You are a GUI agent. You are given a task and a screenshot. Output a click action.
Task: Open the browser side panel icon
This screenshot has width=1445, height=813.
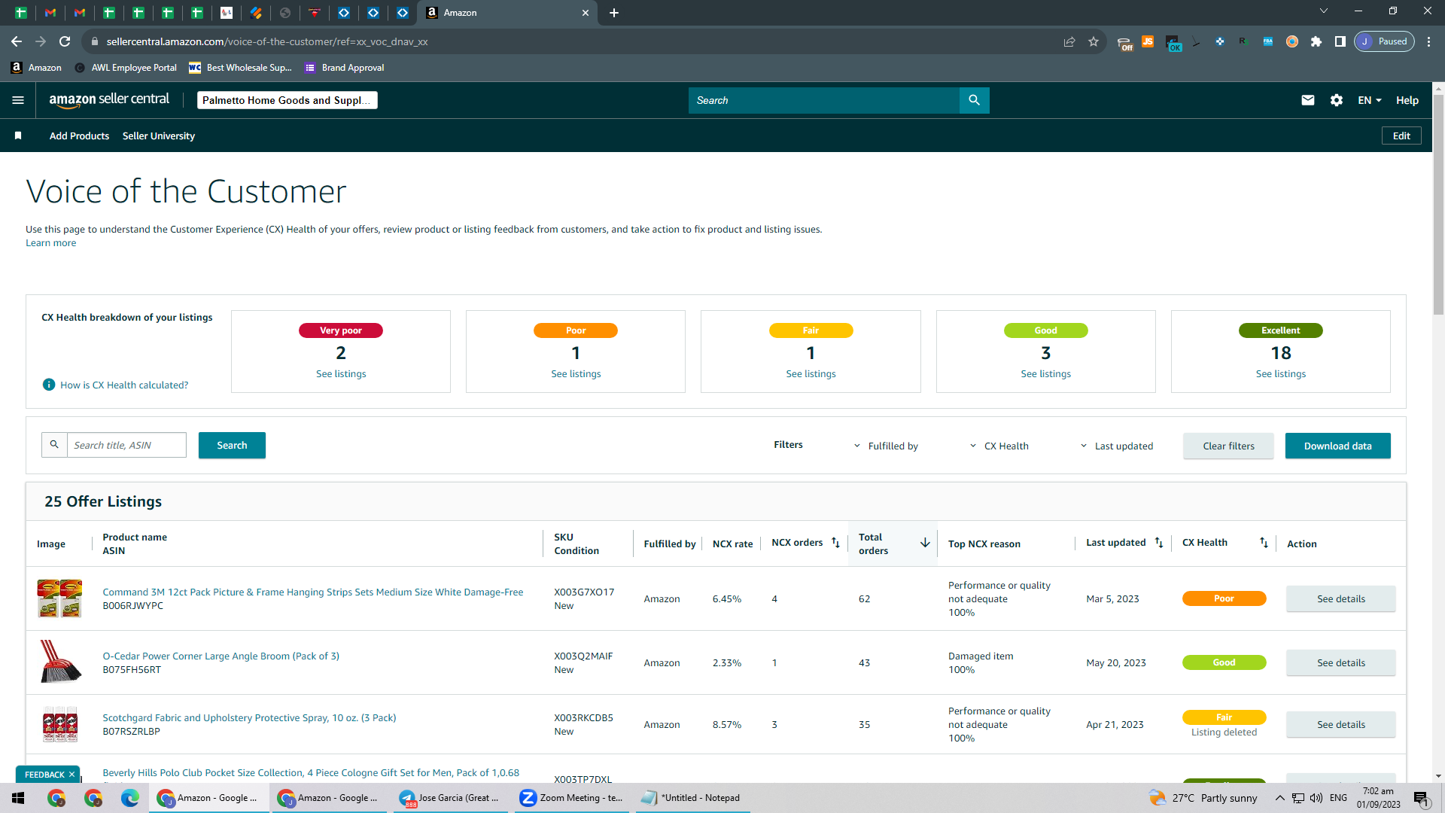point(1340,41)
